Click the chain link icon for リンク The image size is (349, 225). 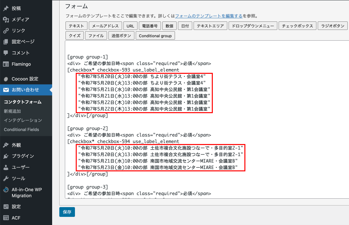coord(6,31)
